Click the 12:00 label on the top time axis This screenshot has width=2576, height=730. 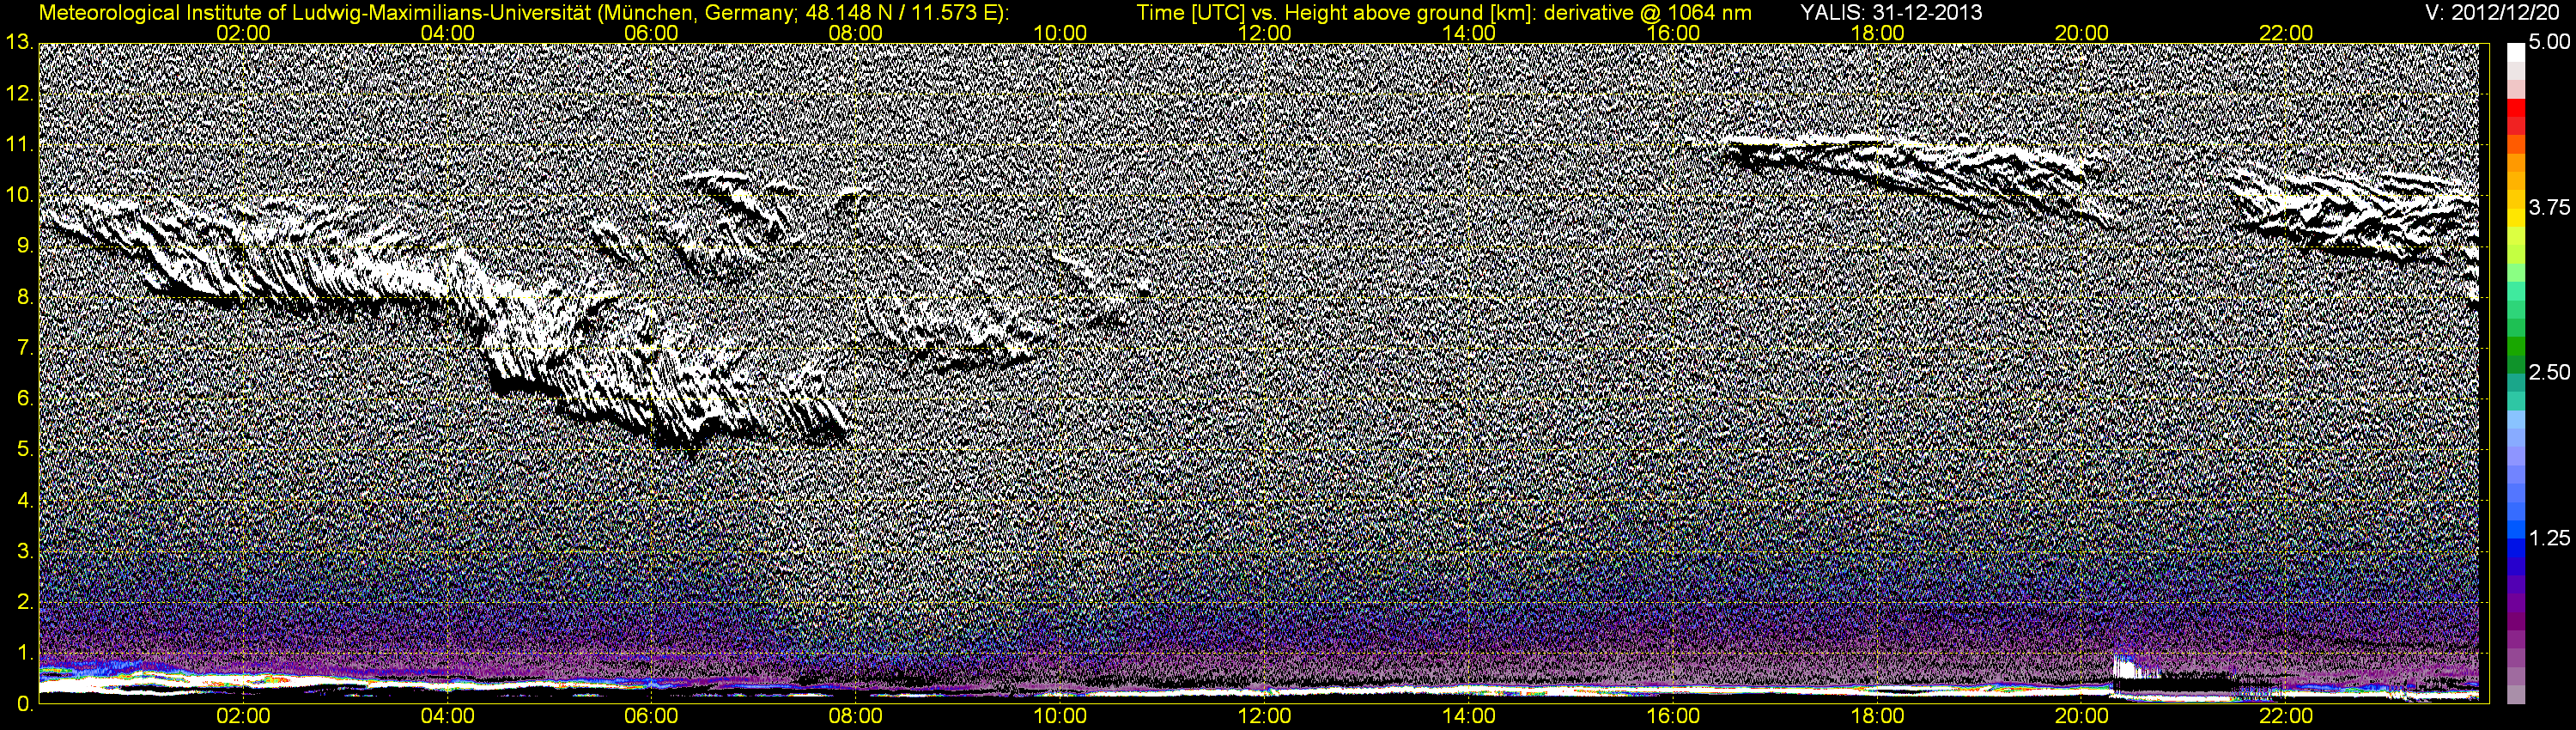[1264, 33]
